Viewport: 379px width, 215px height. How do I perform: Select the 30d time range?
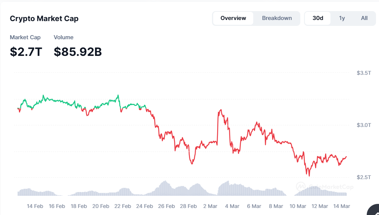pos(318,18)
